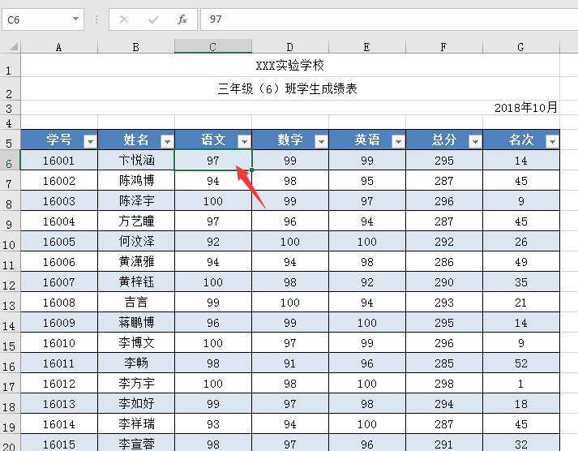
Task: Select row 10 header
Action: point(10,242)
